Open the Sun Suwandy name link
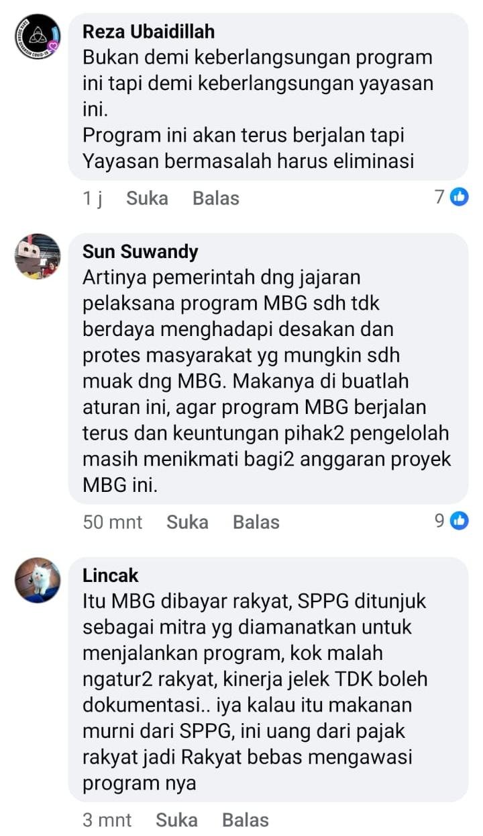Image resolution: width=483 pixels, height=836 pixels. coord(140,251)
